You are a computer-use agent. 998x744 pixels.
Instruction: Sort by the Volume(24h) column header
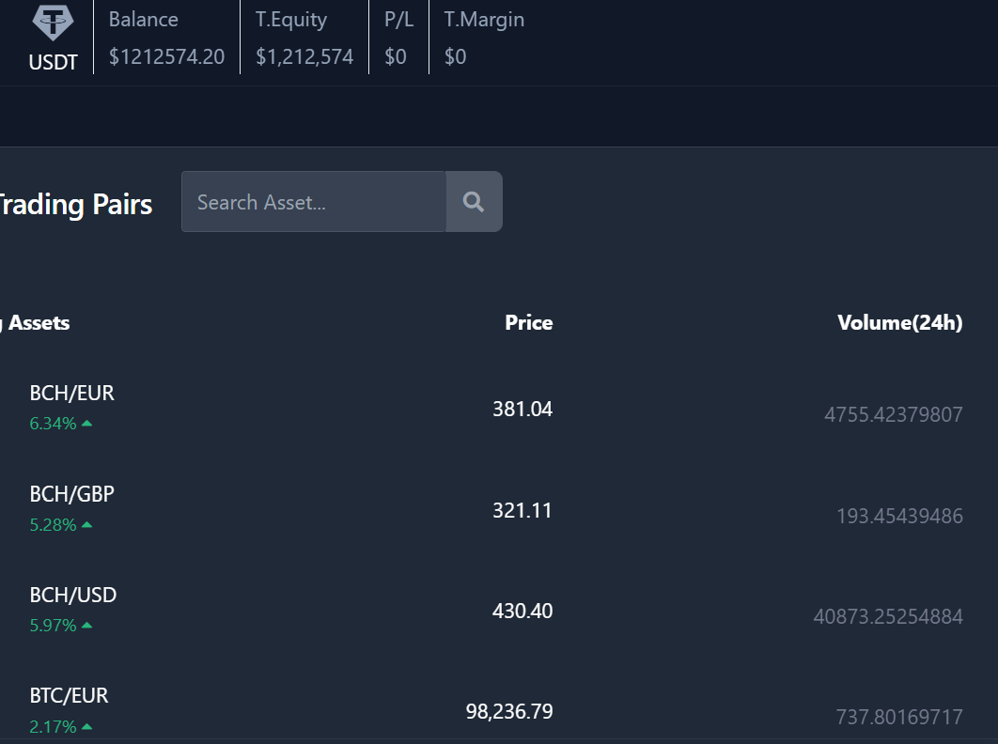click(899, 323)
